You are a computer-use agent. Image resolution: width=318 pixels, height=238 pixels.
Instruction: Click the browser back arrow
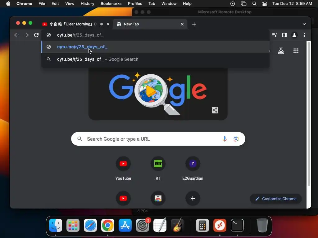tap(16, 35)
